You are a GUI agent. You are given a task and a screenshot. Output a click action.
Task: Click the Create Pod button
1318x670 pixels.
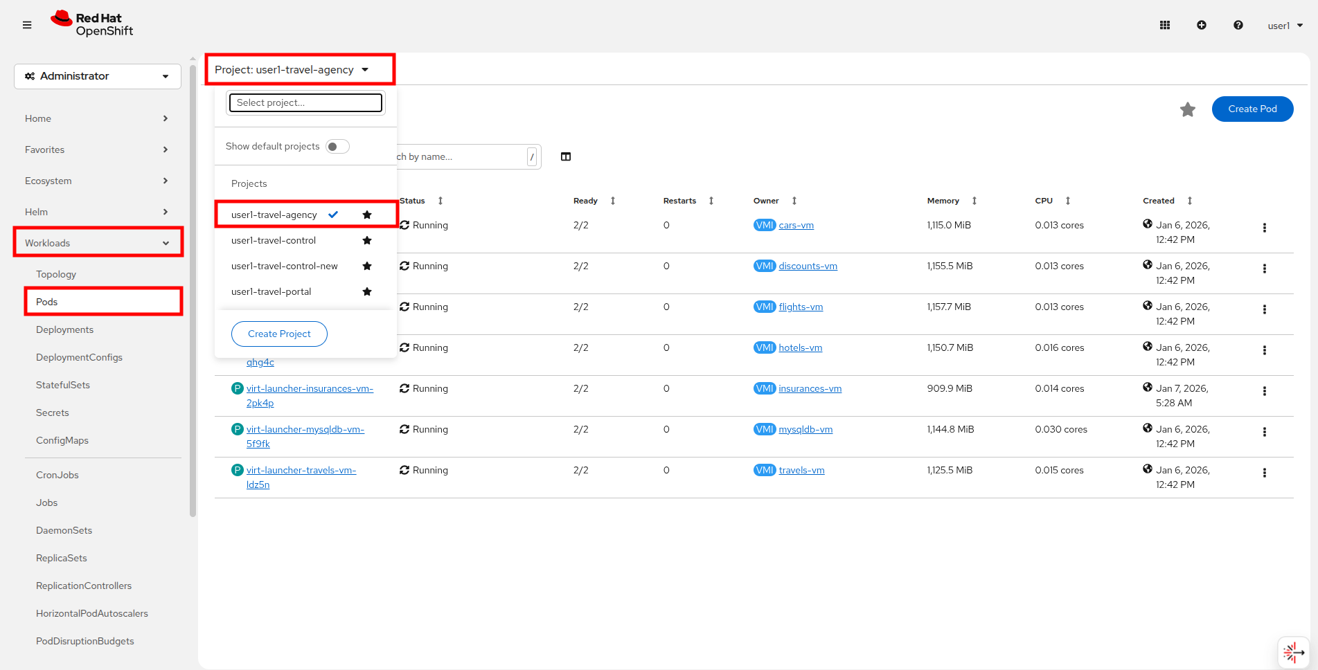pyautogui.click(x=1252, y=109)
